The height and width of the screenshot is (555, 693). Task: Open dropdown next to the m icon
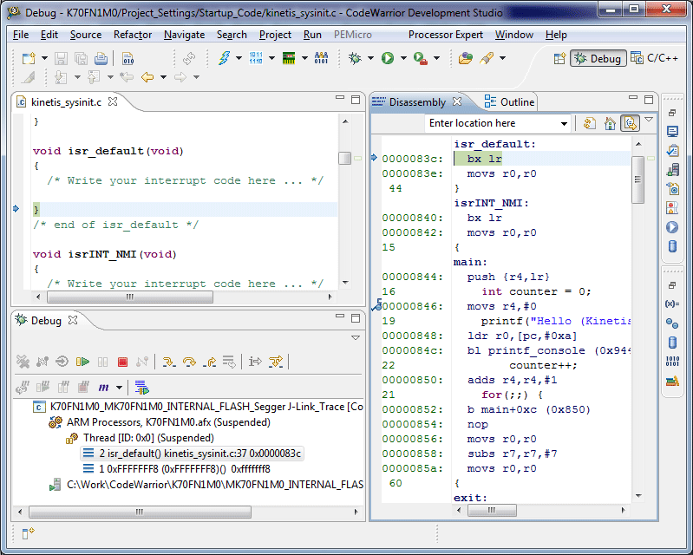[119, 388]
